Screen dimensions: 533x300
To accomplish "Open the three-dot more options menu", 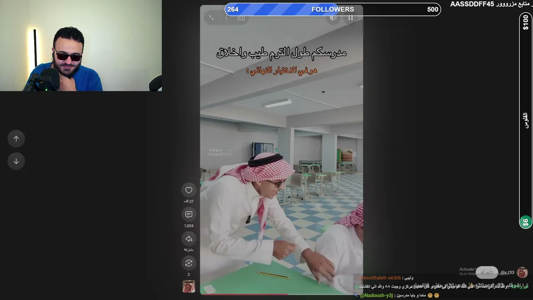I will 226,17.
